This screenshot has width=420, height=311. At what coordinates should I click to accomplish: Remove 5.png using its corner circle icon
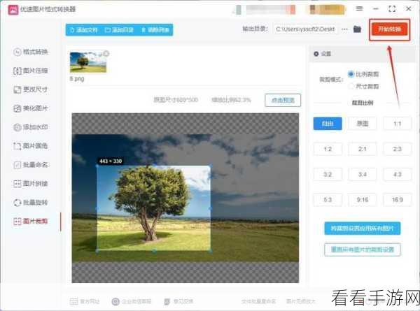coord(106,54)
